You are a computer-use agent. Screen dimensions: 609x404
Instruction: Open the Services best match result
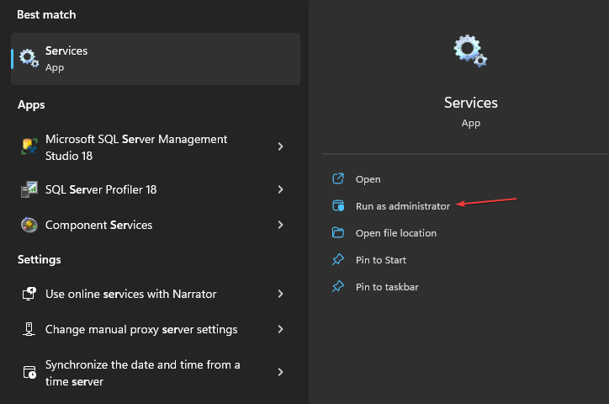pyautogui.click(x=156, y=59)
